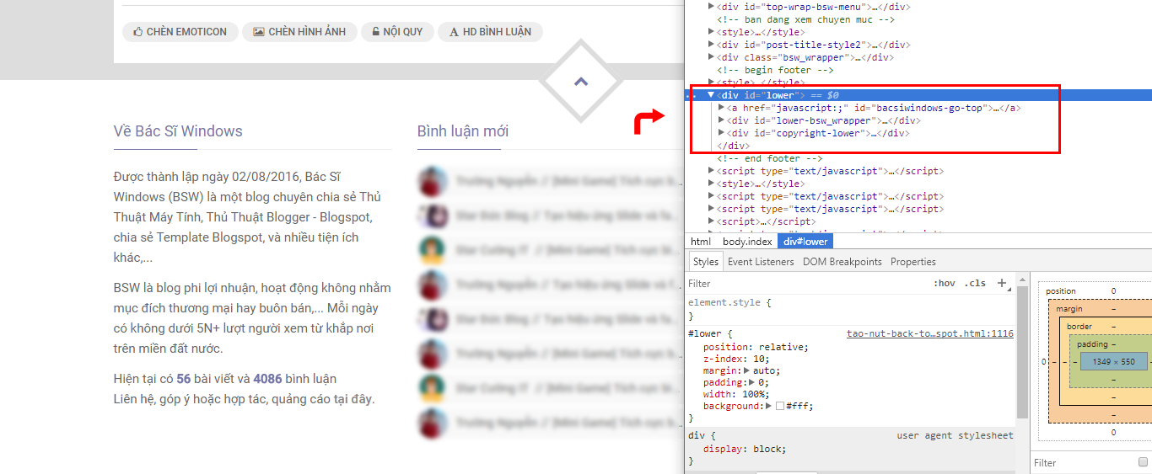
Task: Switch to the Styles tab
Action: [x=706, y=262]
